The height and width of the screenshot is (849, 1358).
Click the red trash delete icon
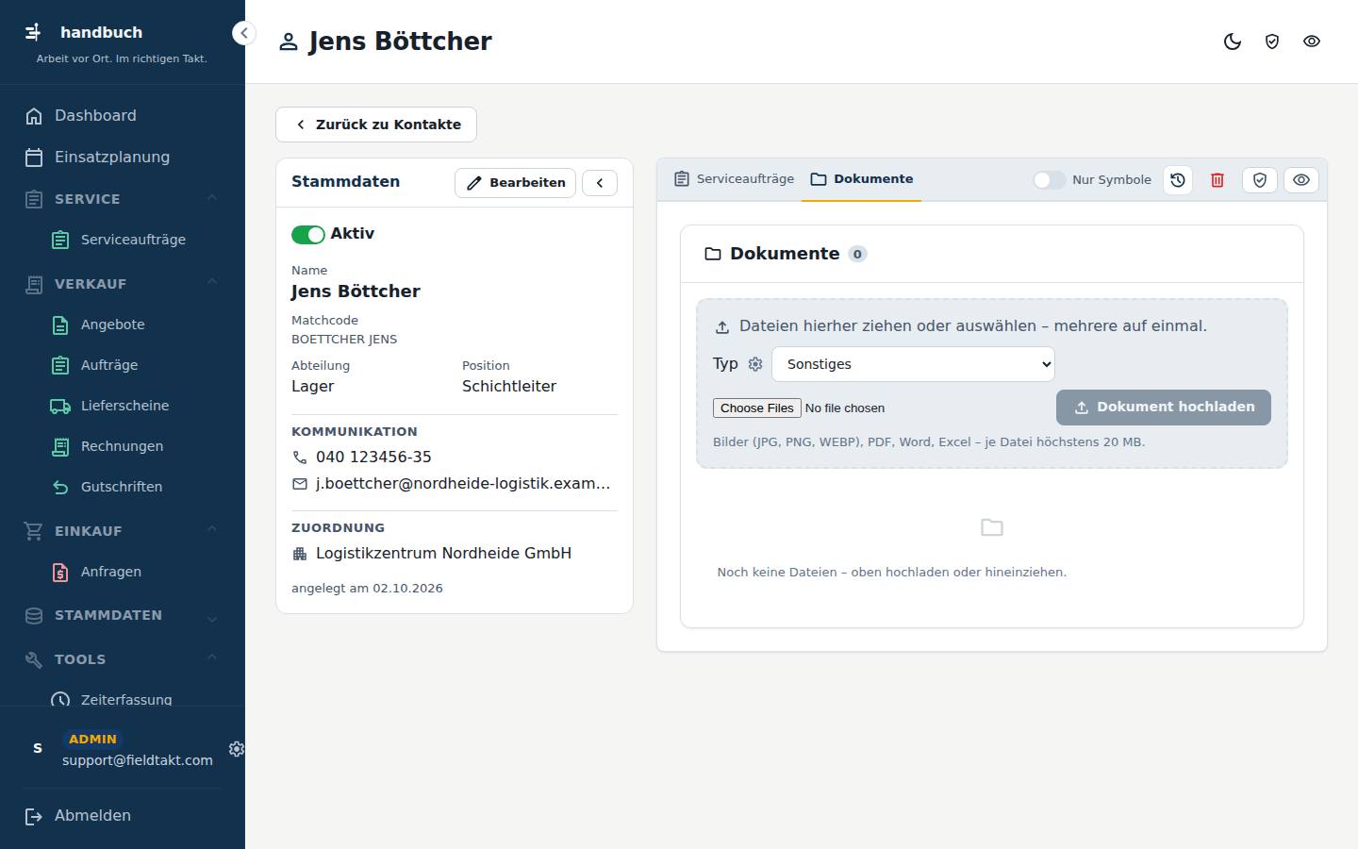[1217, 180]
